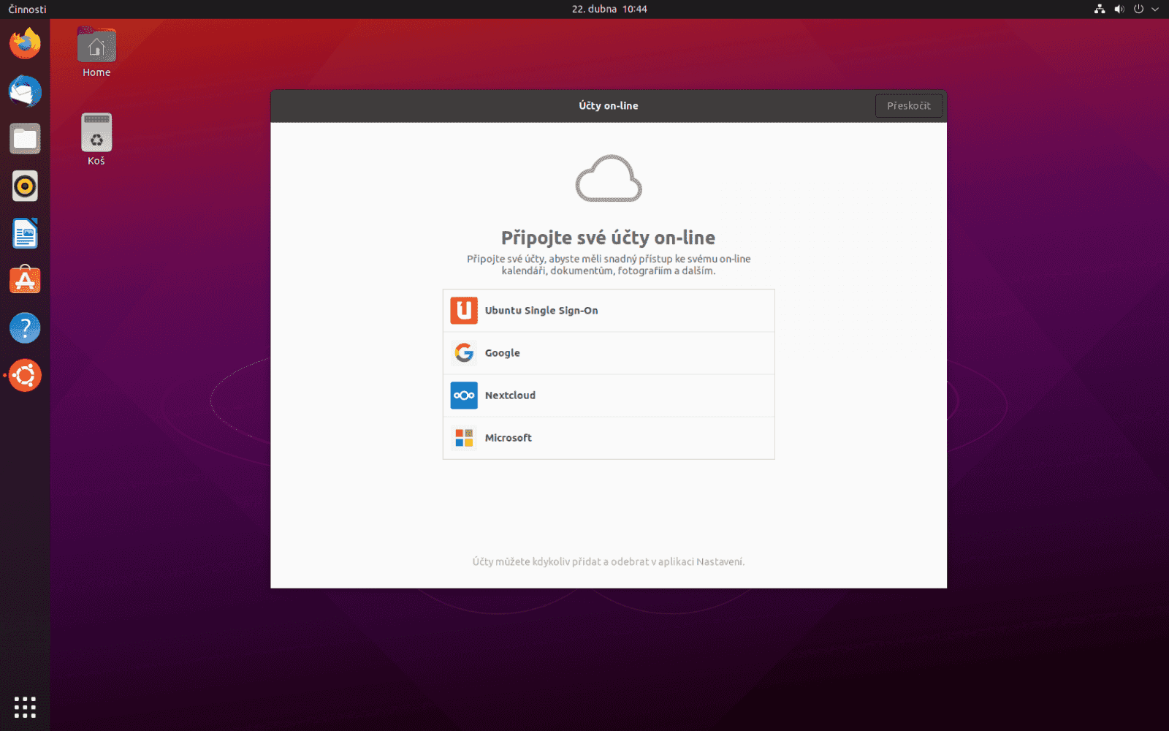Open the Files application
This screenshot has width=1169, height=731.
pyautogui.click(x=25, y=138)
